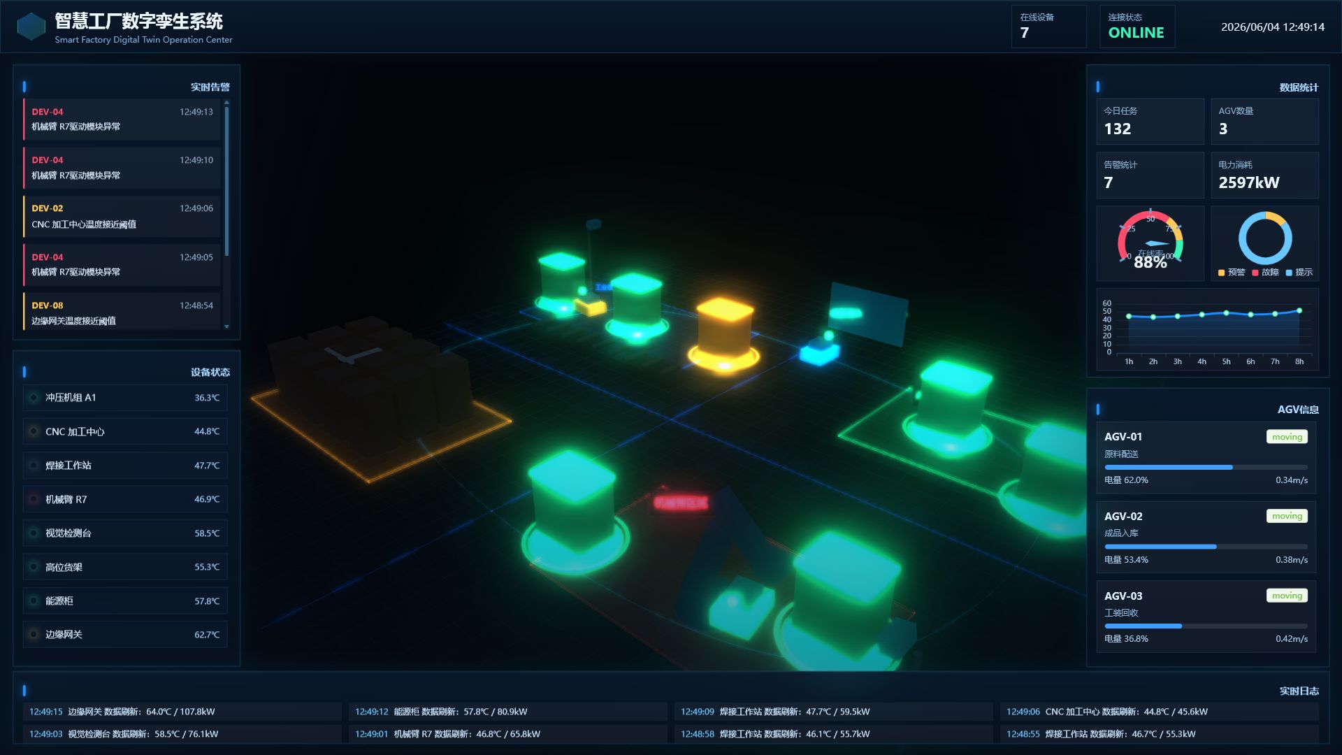
Task: Click the 1h data point on trend chart
Action: (x=1129, y=316)
